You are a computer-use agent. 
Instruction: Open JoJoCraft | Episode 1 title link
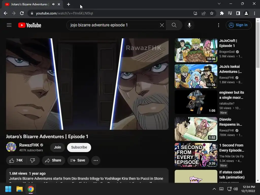(x=228, y=43)
